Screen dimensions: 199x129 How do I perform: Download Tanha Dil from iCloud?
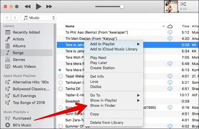170,89
